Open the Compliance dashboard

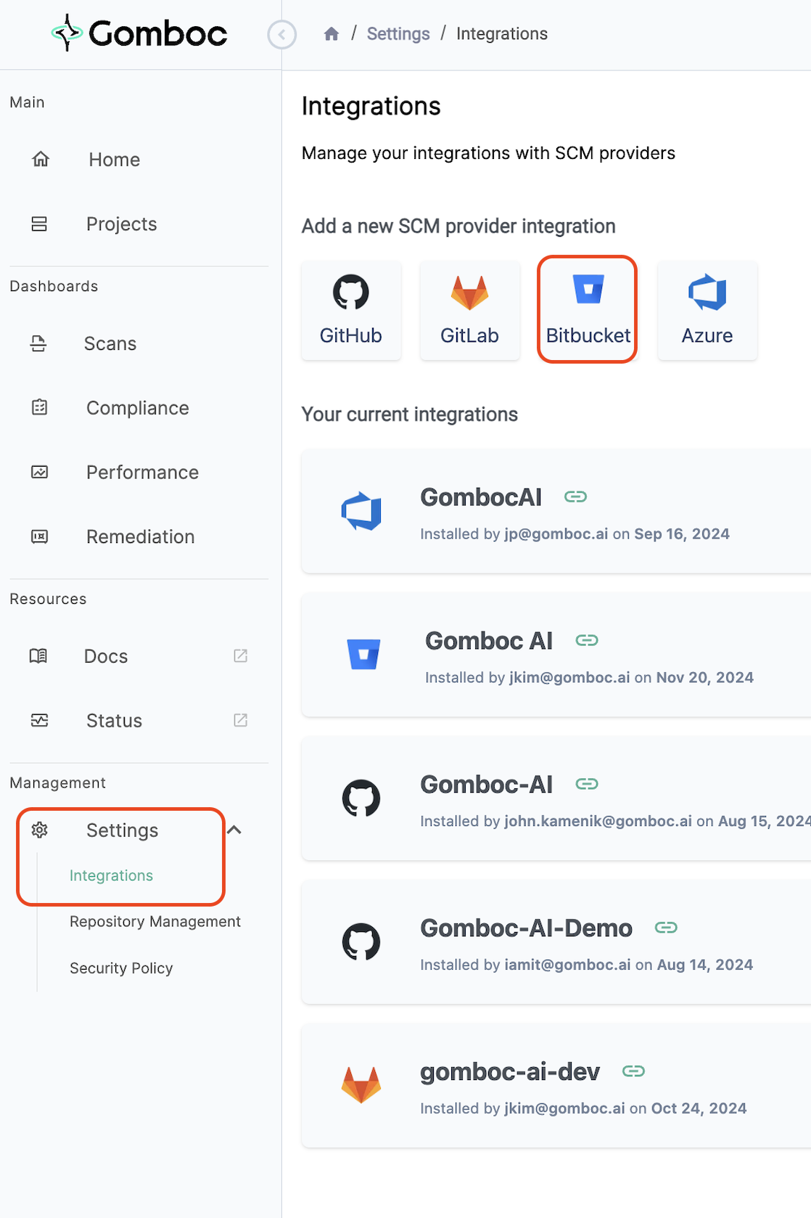tap(138, 408)
